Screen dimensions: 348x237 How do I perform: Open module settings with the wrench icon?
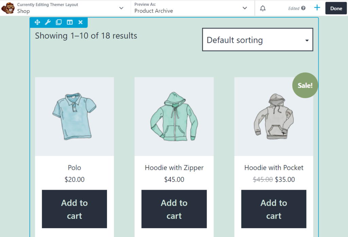pyautogui.click(x=48, y=22)
